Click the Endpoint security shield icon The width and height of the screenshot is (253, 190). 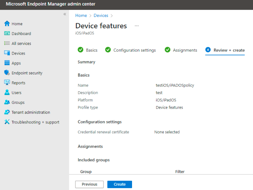pos(7,73)
